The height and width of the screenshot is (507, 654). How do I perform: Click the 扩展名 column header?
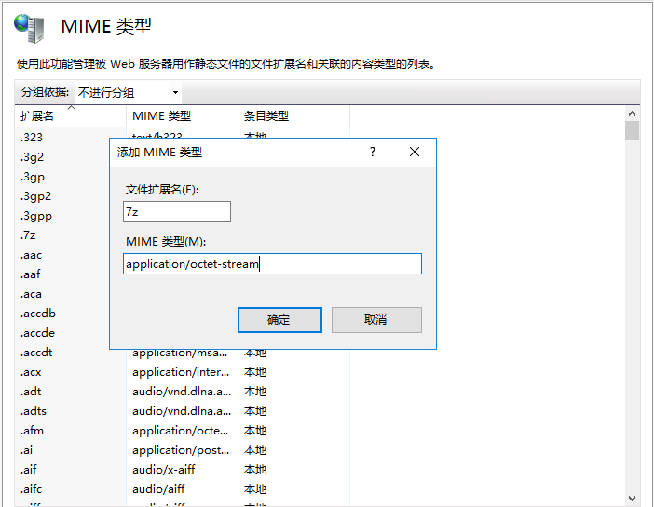point(37,116)
